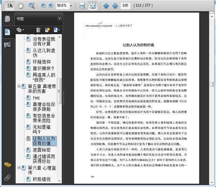The width and height of the screenshot is (216, 187).
Task: Jump to bookmark 怀疑信仰
Action: [42, 62]
